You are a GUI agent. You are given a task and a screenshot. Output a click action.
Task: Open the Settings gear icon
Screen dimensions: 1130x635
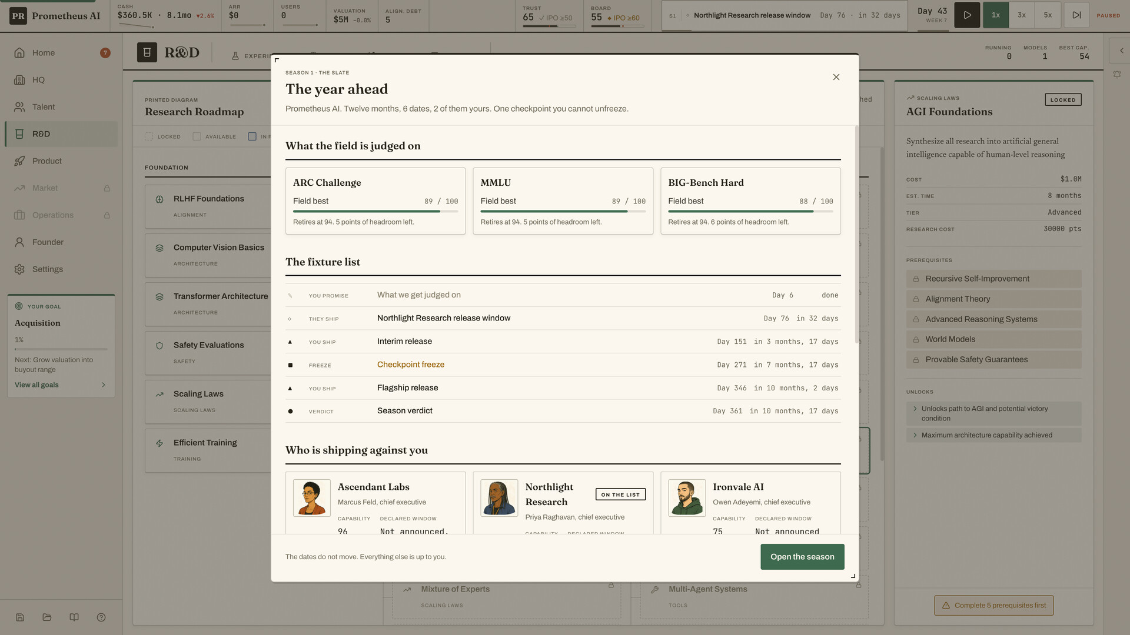pos(19,269)
